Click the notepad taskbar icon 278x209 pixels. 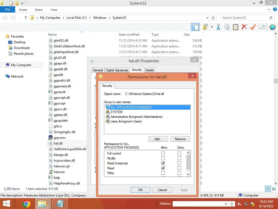pyautogui.click(x=60, y=204)
